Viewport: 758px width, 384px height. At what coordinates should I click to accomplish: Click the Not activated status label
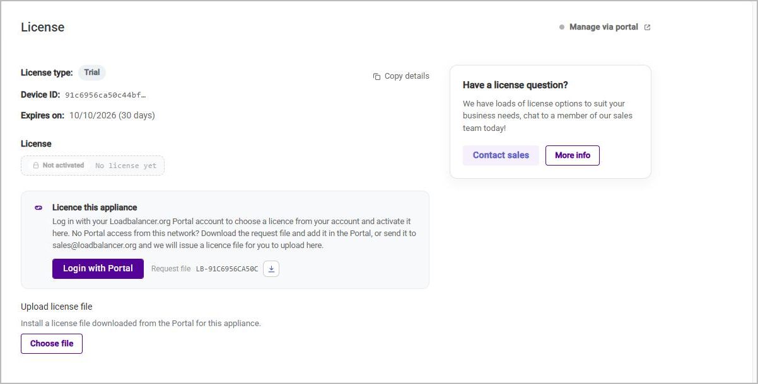[x=63, y=166]
